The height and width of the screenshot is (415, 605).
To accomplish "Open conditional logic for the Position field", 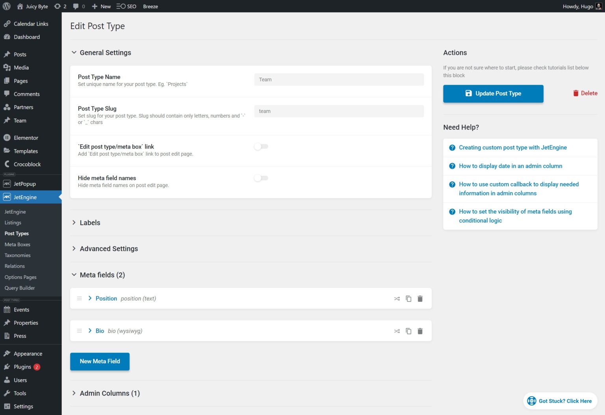I will pyautogui.click(x=397, y=298).
